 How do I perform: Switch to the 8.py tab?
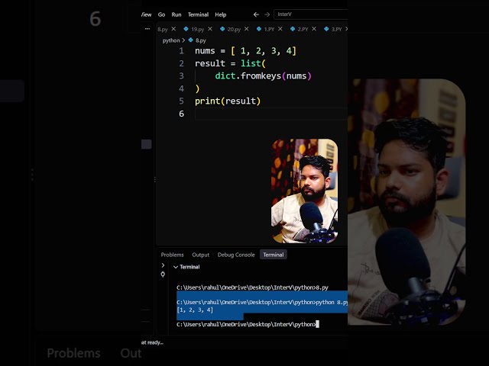pyautogui.click(x=163, y=29)
